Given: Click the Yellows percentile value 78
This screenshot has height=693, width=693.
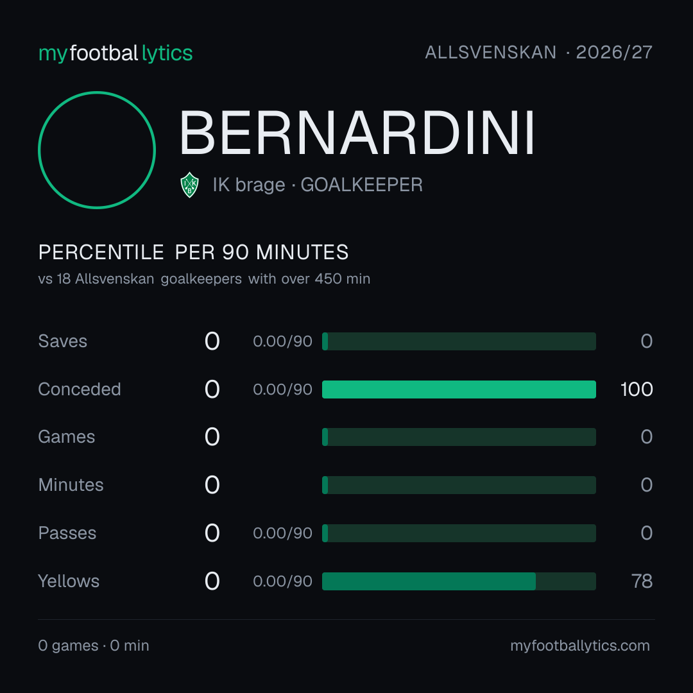Looking at the screenshot, I should 642,581.
